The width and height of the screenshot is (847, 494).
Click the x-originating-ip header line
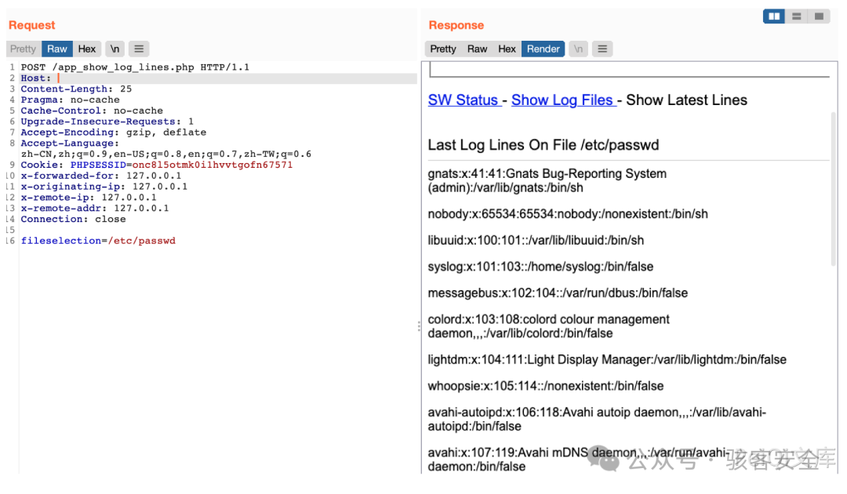(104, 187)
